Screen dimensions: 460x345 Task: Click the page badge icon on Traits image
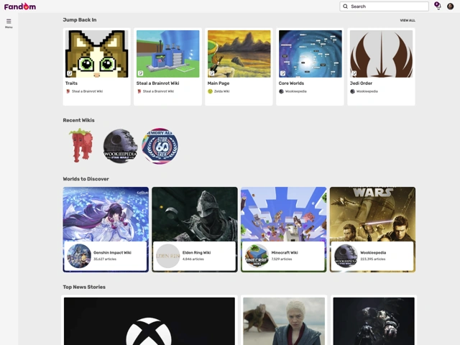(x=70, y=73)
